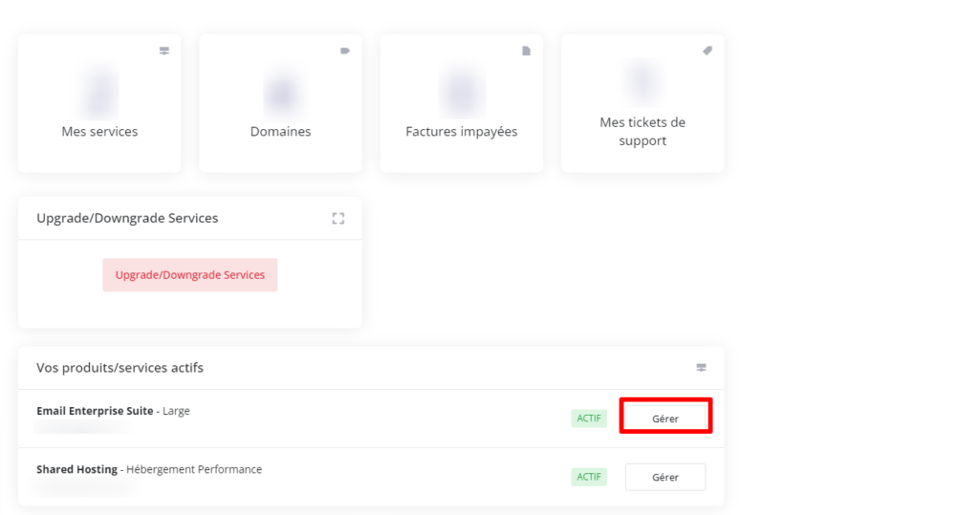Image resolution: width=979 pixels, height=515 pixels.
Task: Click the tag icon on Domaines tile
Action: [x=345, y=51]
